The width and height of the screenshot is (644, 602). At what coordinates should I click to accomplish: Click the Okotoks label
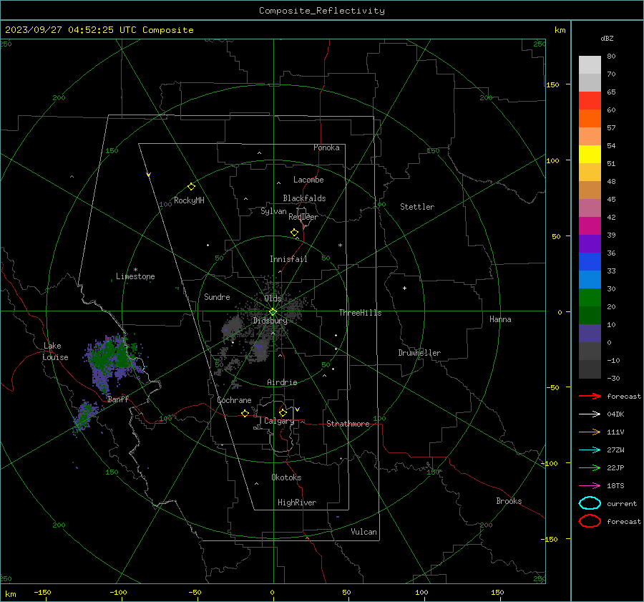pyautogui.click(x=286, y=477)
